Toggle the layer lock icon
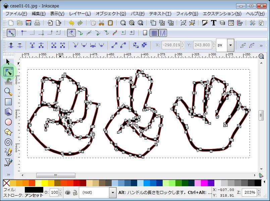Viewport: 270px width, 201px height. coord(75,192)
